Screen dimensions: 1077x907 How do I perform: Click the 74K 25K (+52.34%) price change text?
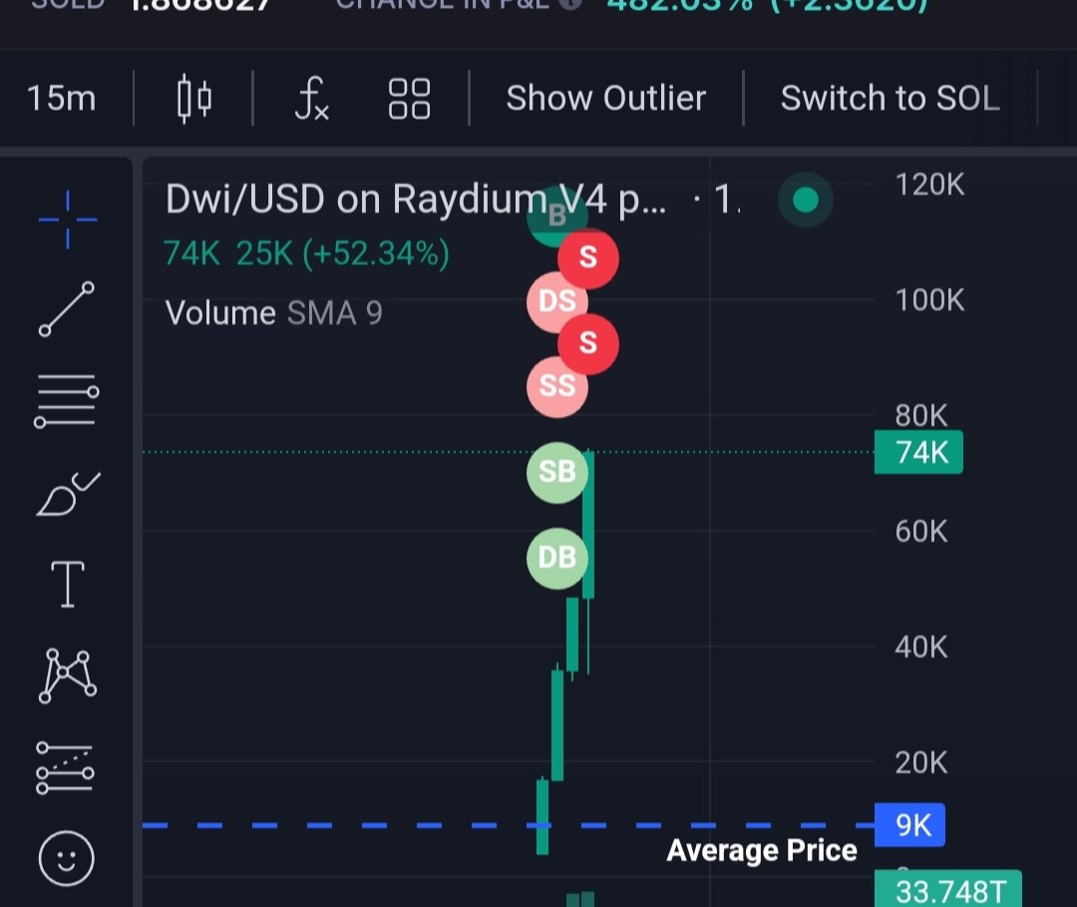click(x=306, y=253)
